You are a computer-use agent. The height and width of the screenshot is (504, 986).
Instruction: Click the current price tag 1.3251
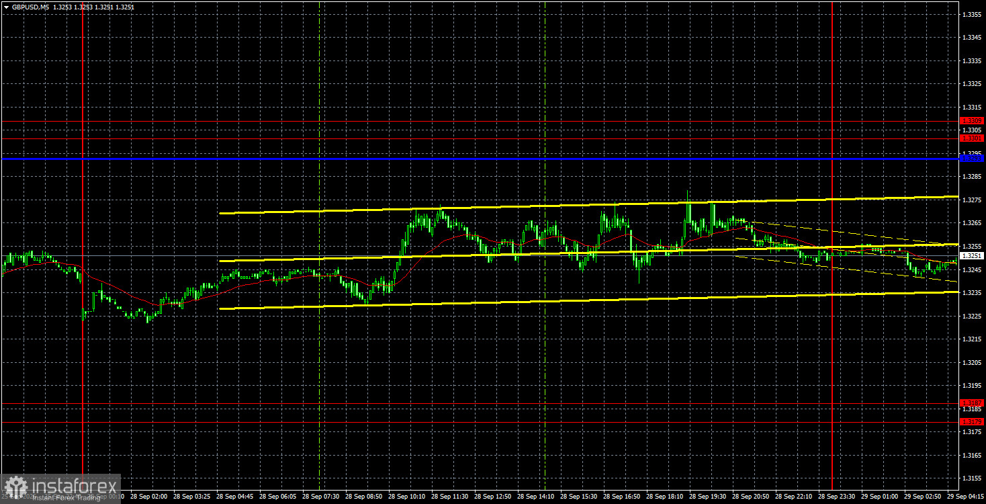(972, 256)
